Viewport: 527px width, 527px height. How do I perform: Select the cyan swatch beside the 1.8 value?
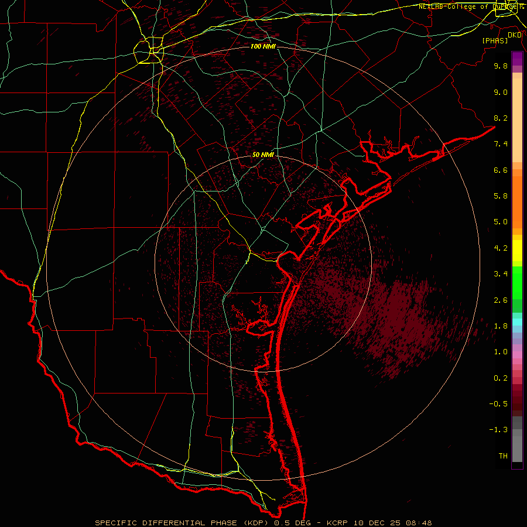[x=517, y=322]
